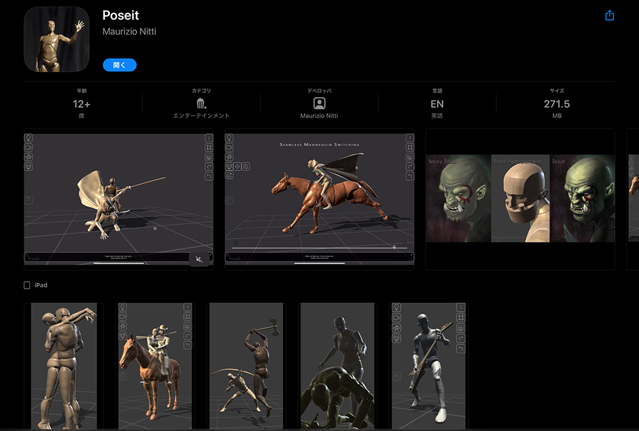
Task: Click the "英語" language text
Action: pyautogui.click(x=437, y=116)
